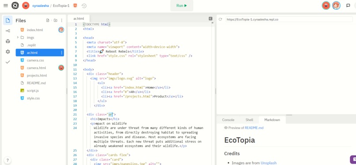Viewport: 356px width, 165px height.
Task: Click the second collaborator avatar, top right
Action: [x=336, y=6]
